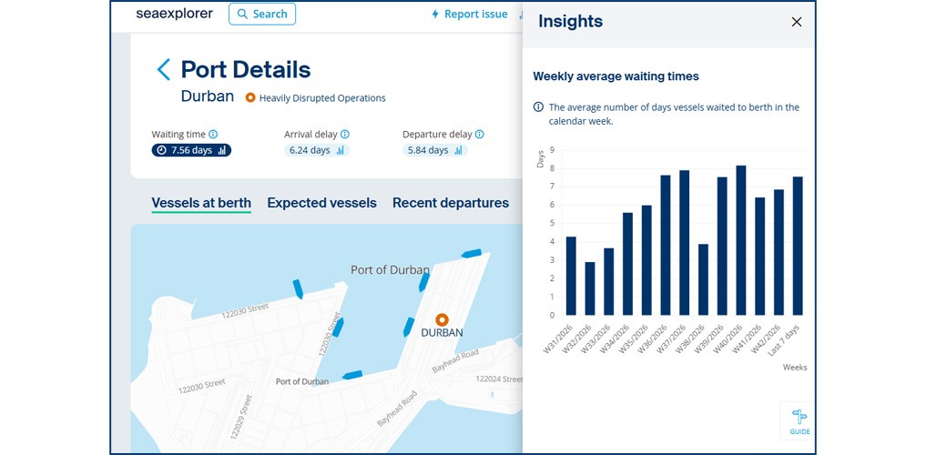Click the Durban port name text
The height and width of the screenshot is (455, 926).
[208, 96]
